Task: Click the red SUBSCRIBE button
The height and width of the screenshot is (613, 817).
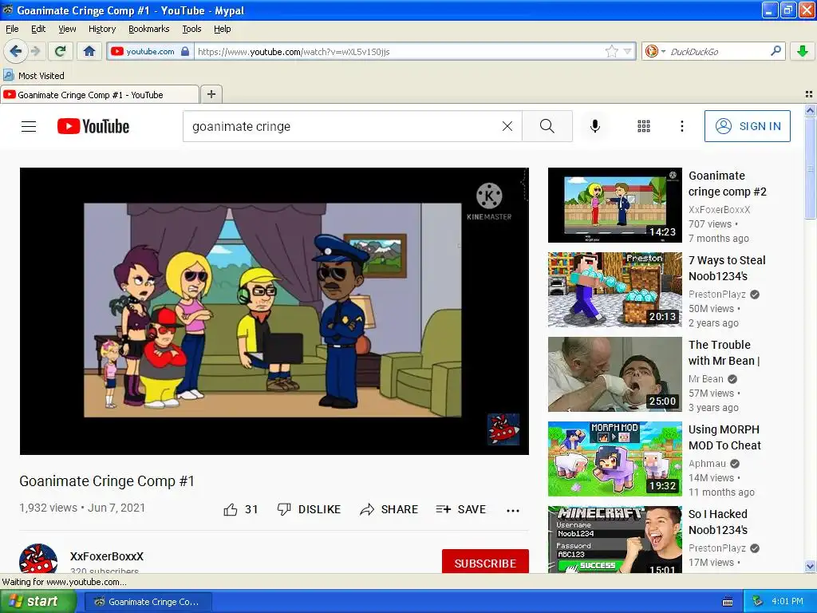Action: pos(485,561)
